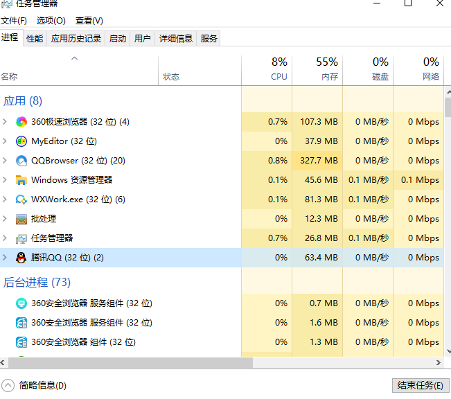The width and height of the screenshot is (451, 399).
Task: Open the 选项(O) menu
Action: pos(51,21)
